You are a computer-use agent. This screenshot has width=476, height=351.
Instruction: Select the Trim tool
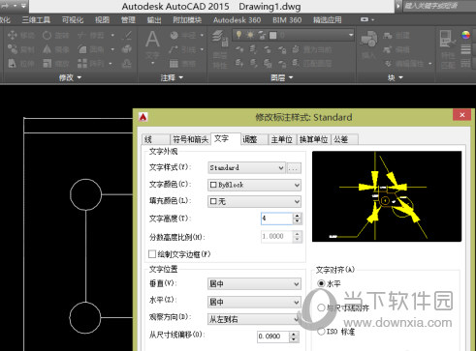[91, 35]
